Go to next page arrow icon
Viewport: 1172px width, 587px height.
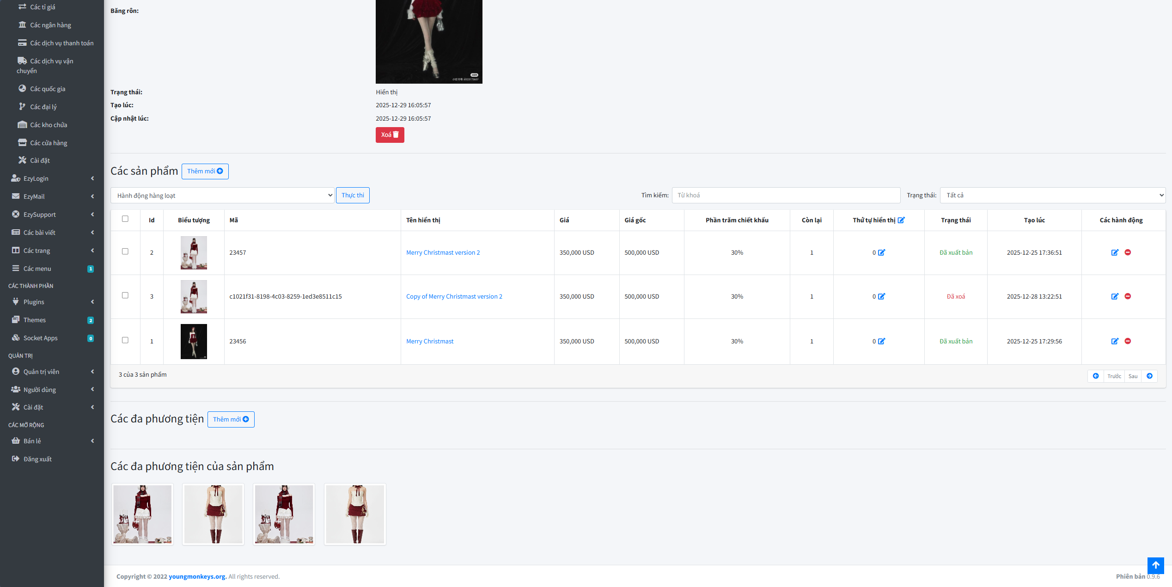tap(1149, 376)
